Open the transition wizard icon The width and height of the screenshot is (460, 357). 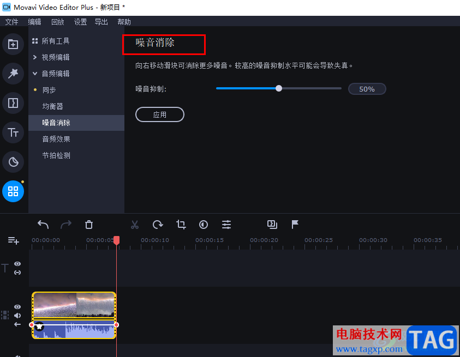point(272,225)
